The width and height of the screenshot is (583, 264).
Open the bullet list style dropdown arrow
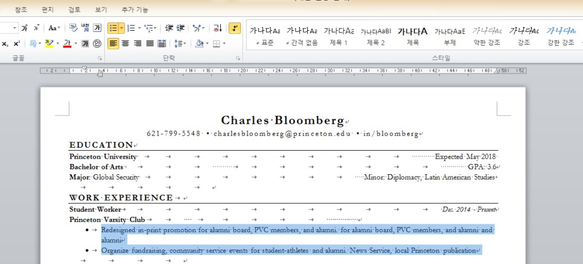121,28
